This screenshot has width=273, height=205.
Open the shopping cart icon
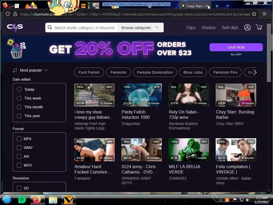pyautogui.click(x=259, y=27)
